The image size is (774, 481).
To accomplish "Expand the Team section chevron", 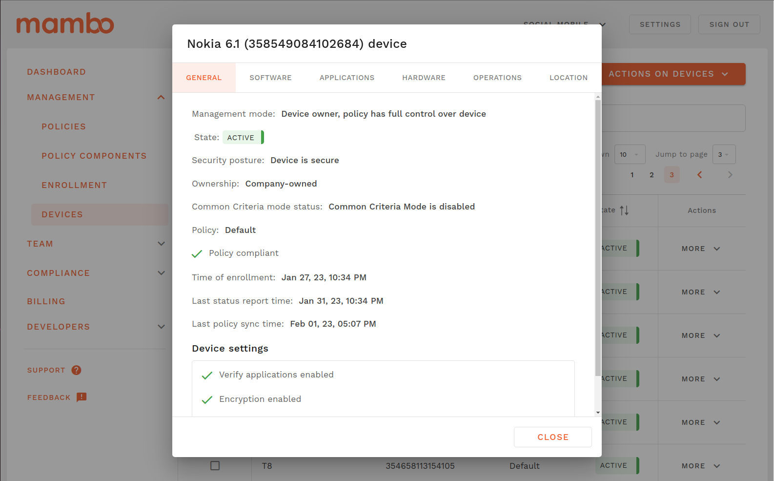I will point(161,244).
